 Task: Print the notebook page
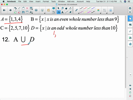pyautogui.click(x=36, y=10)
